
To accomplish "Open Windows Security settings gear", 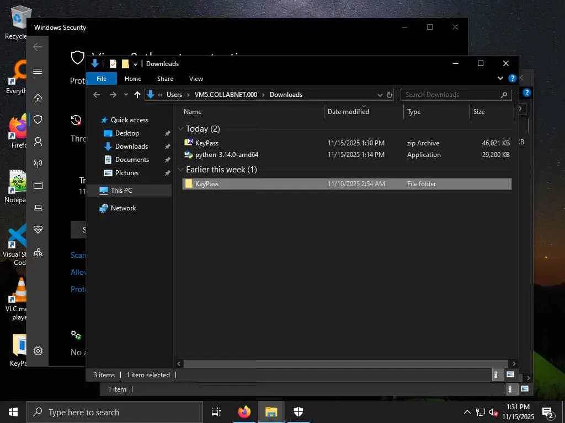I will pyautogui.click(x=38, y=351).
